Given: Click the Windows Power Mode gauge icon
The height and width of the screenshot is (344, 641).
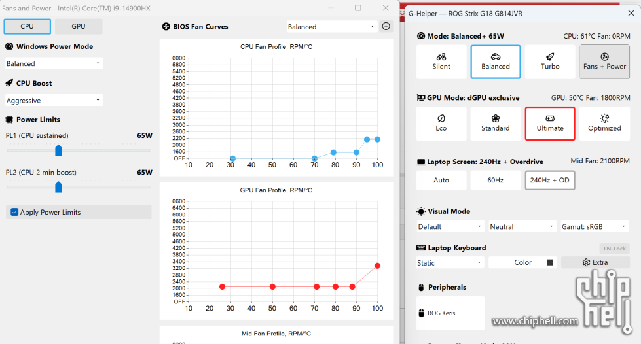Looking at the screenshot, I should [x=9, y=46].
